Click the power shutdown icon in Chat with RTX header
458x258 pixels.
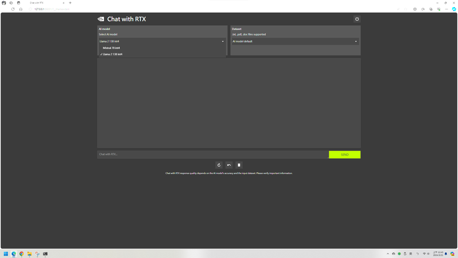(357, 19)
